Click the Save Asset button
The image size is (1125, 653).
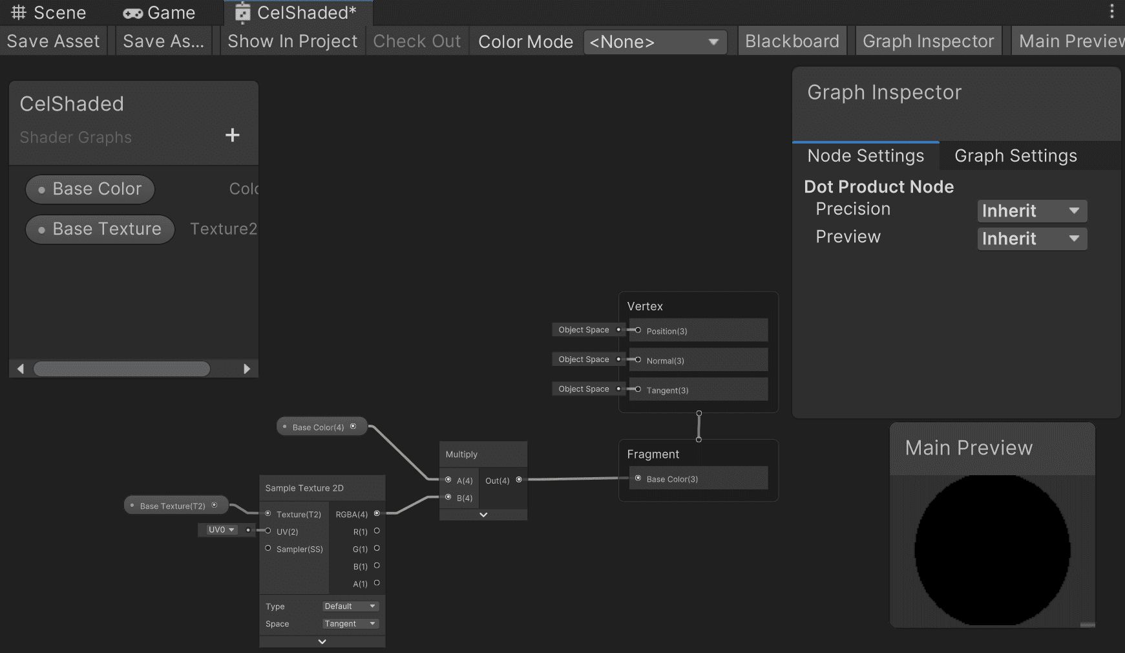tap(54, 41)
